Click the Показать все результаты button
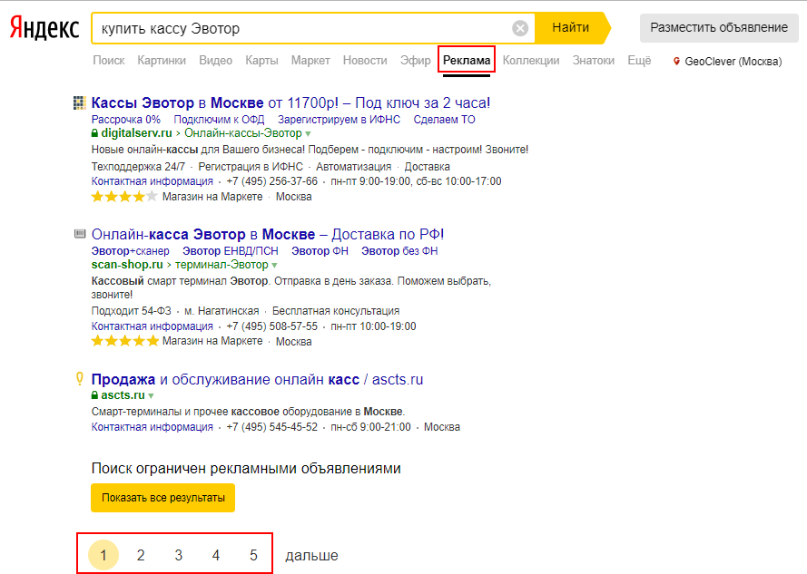This screenshot has width=807, height=574. 163,498
